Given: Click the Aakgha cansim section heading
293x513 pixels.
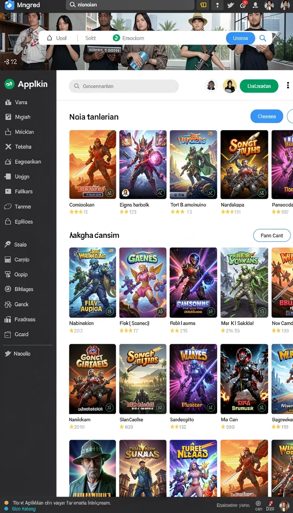Looking at the screenshot, I should (x=94, y=236).
